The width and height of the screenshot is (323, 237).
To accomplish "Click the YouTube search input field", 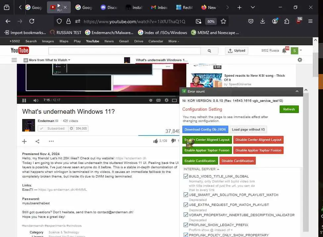I will (x=124, y=51).
